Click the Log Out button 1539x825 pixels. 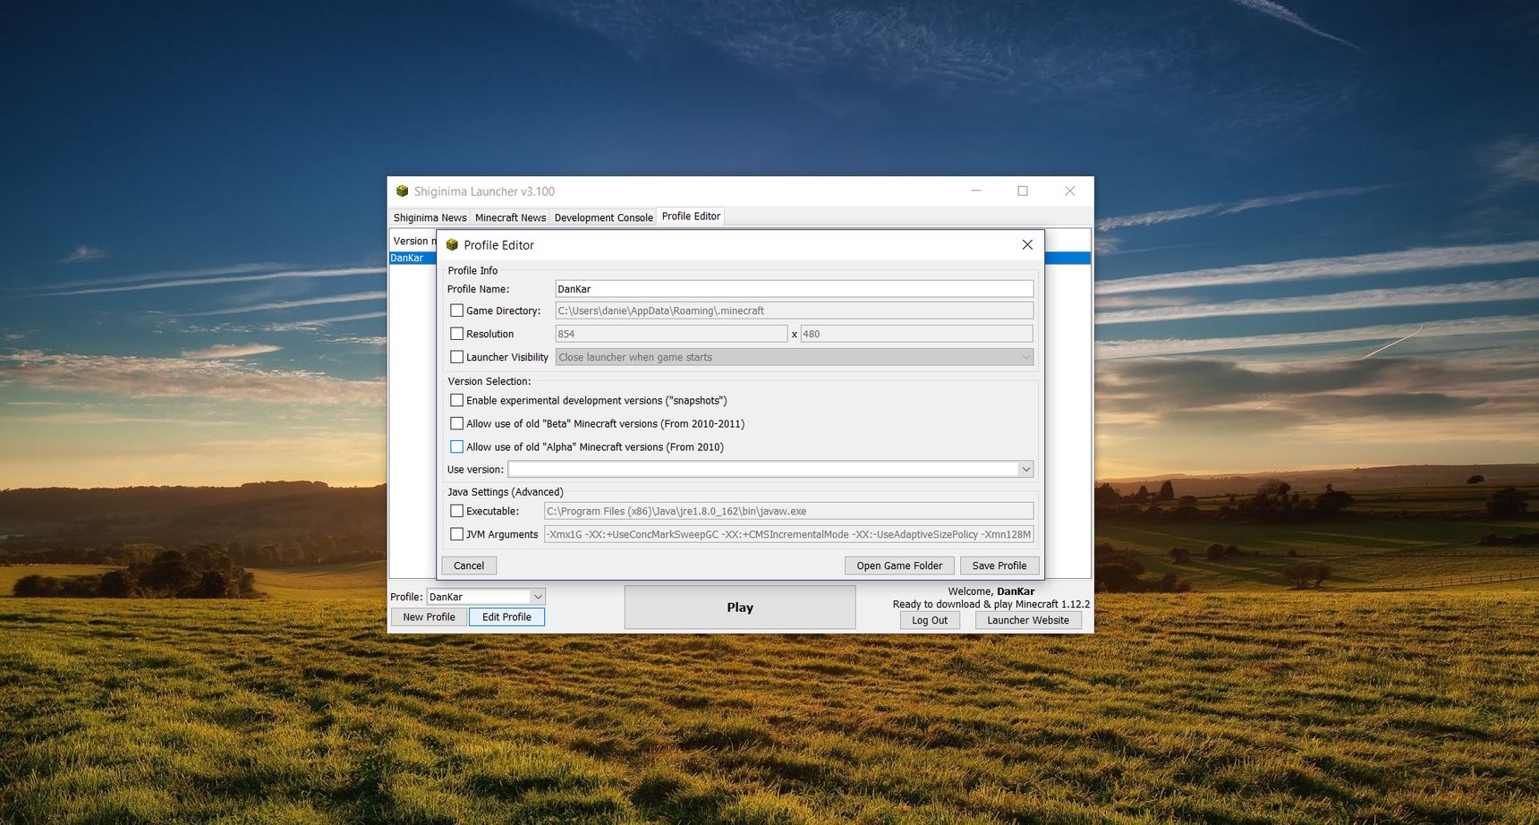point(930,620)
